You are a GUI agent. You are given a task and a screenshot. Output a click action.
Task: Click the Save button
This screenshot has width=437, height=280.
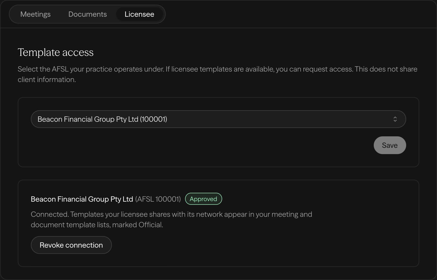click(x=390, y=145)
